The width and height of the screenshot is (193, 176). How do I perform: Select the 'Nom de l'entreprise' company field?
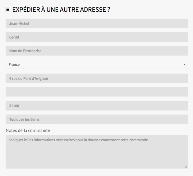tap(97, 51)
